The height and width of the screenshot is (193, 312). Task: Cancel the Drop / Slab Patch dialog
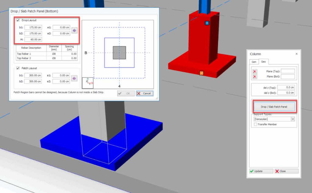[145, 93]
